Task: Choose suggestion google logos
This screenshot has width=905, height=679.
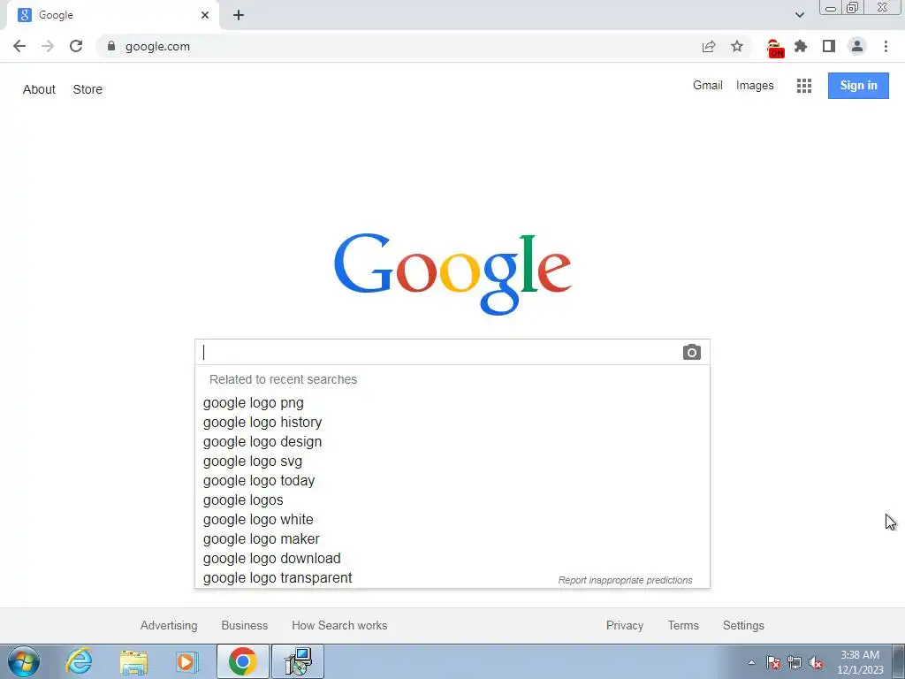Action: click(452, 500)
